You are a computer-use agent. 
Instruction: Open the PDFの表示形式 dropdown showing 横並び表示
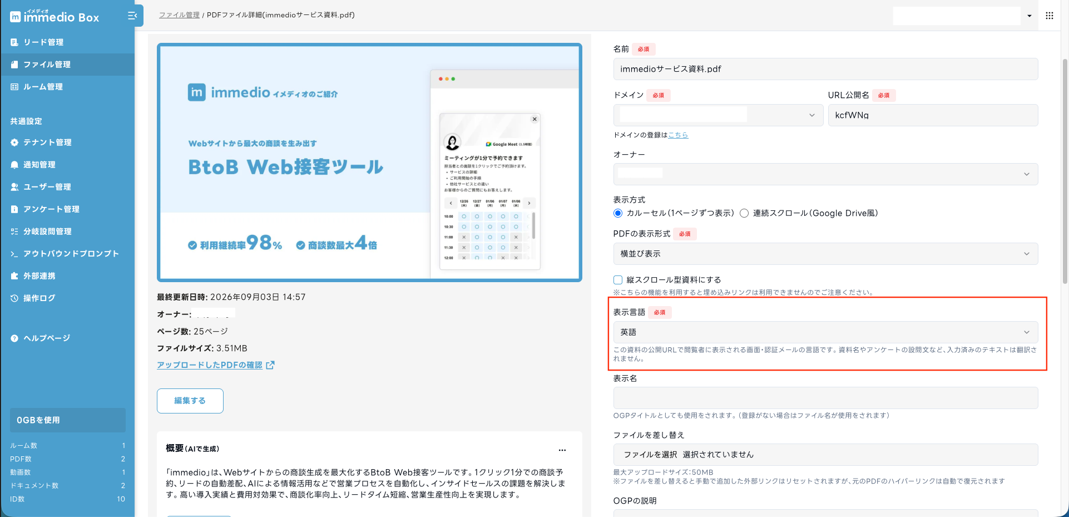tap(825, 254)
